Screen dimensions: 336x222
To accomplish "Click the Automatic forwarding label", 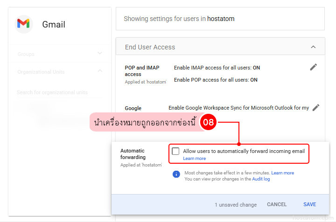I will [133, 154].
